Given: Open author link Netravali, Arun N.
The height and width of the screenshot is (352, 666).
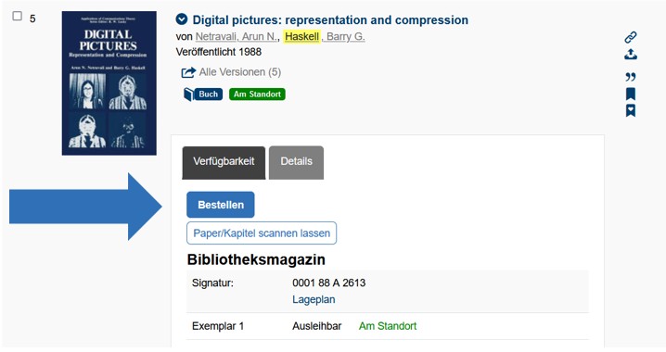Looking at the screenshot, I should click(x=237, y=37).
